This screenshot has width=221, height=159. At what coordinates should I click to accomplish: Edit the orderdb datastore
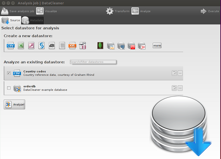pyautogui.click(x=174, y=88)
